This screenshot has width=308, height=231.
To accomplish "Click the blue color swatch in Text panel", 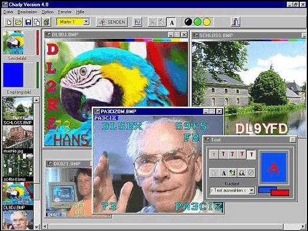I will tap(265, 189).
